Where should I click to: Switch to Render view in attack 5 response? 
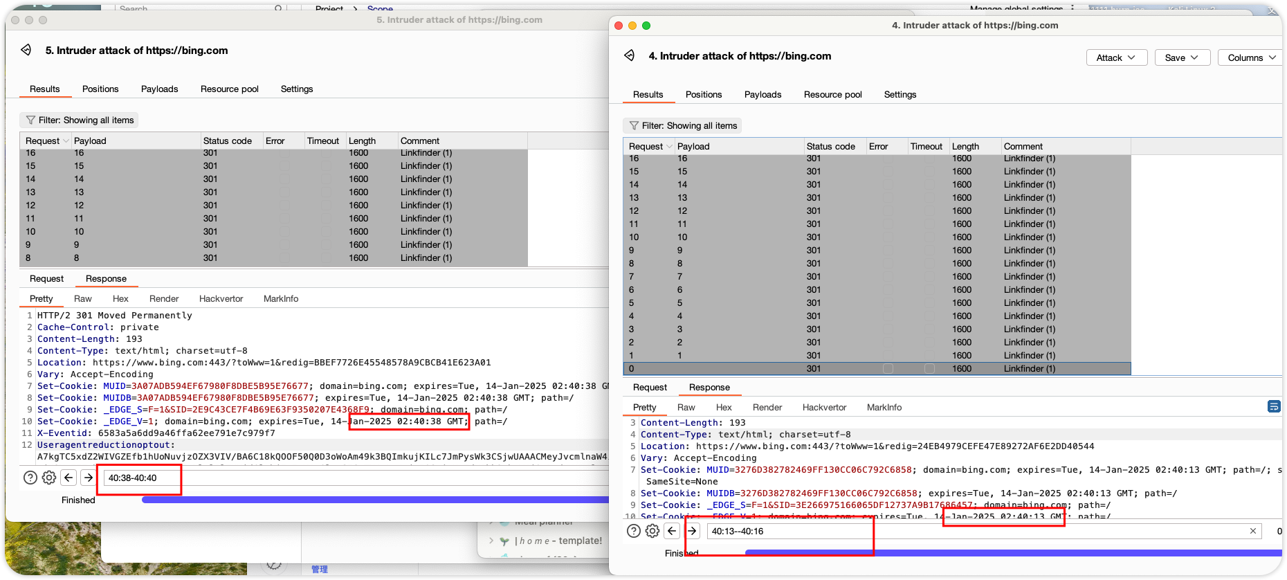pos(164,299)
